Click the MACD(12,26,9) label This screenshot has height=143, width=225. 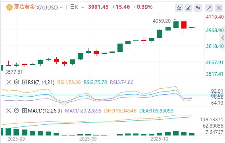point(45,111)
